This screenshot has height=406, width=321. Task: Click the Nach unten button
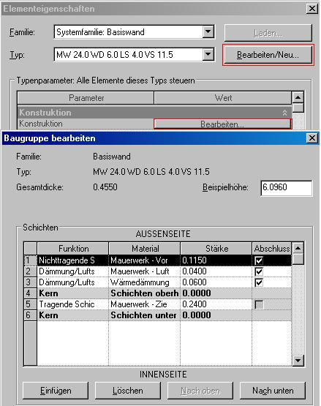click(273, 391)
